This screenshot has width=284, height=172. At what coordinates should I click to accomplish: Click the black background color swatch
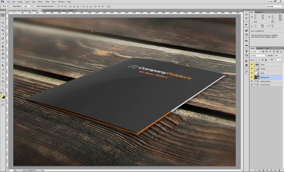pyautogui.click(x=4, y=98)
